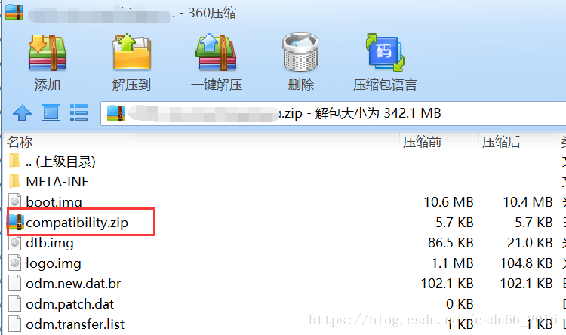
Task: Switch to list detail view mode
Action: click(78, 113)
